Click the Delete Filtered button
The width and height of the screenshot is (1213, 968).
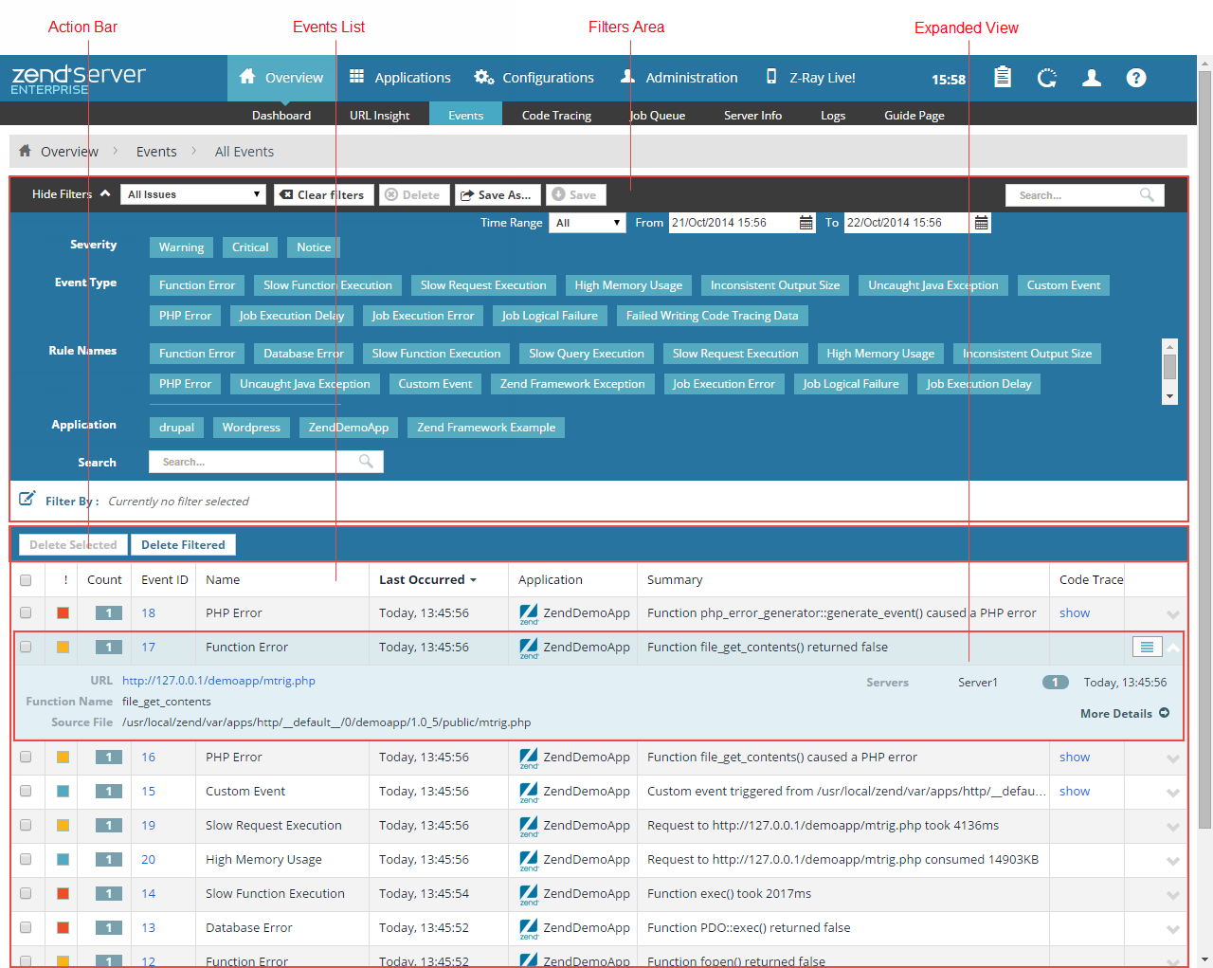[183, 545]
